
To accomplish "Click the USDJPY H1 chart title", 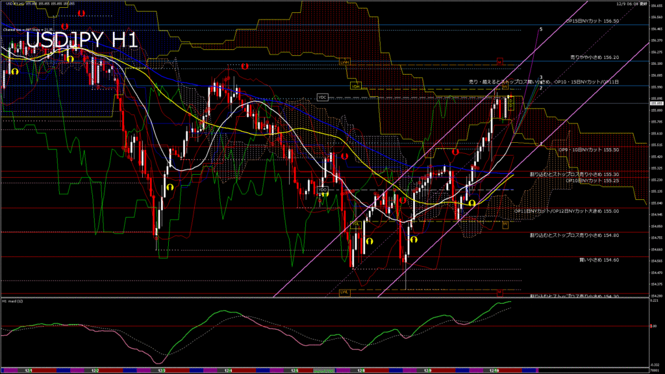I will tap(72, 40).
